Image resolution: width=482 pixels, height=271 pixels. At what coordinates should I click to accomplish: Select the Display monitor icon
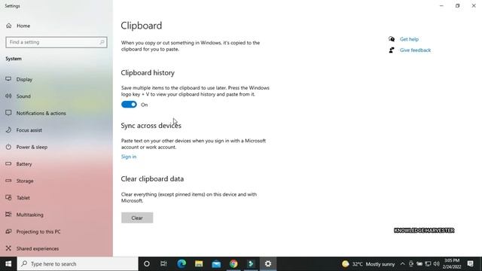pos(8,79)
